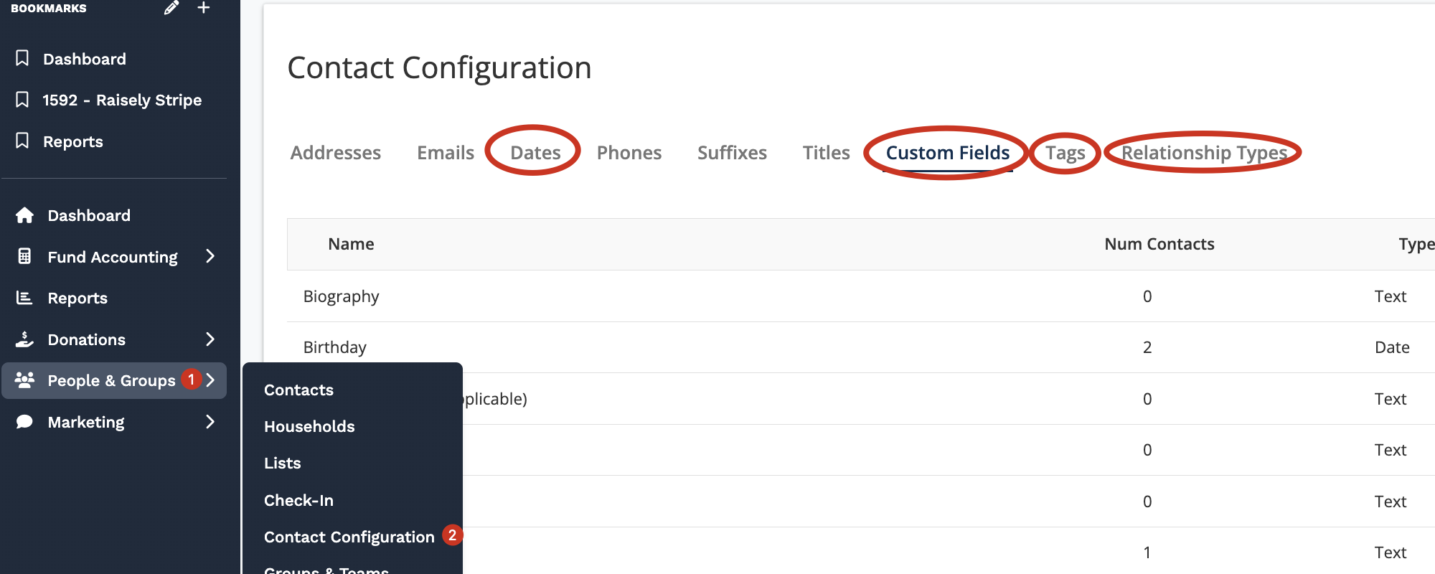This screenshot has height=574, width=1435.
Task: Click the plus add bookmark icon
Action: point(204,8)
